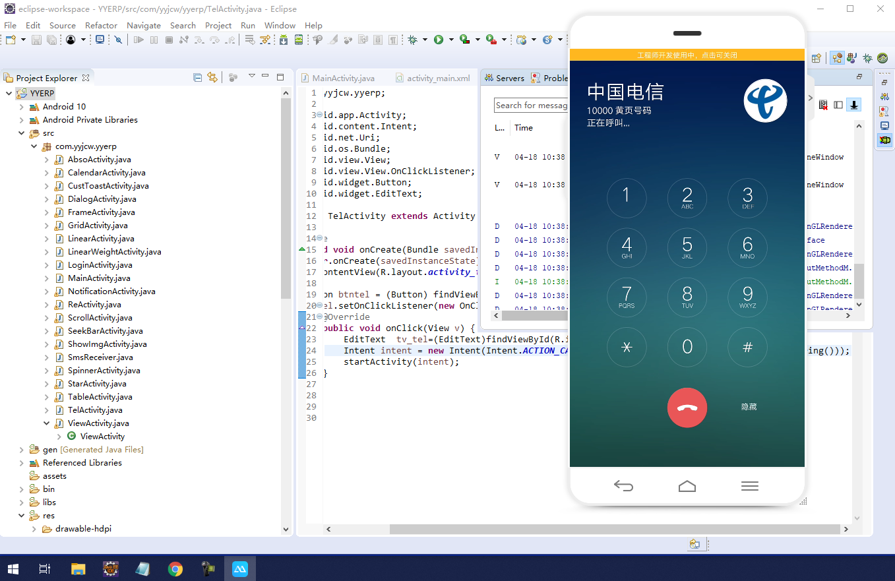Click the editor horizontal scrollbar
Screen dimensions: 895x581
tap(615, 529)
